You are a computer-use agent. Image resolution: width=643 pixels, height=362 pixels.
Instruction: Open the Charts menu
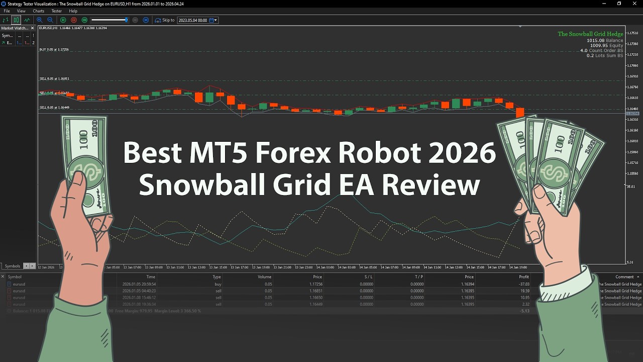click(x=38, y=11)
